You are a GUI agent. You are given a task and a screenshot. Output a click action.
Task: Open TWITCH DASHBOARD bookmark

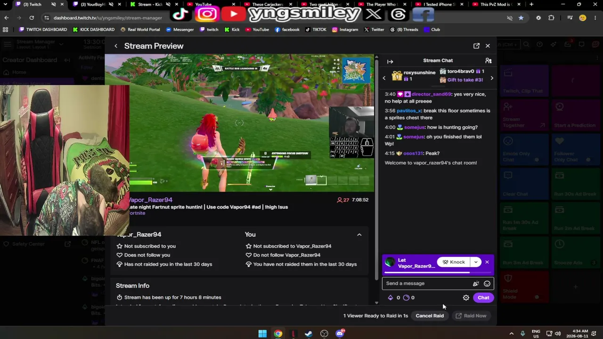coord(43,30)
